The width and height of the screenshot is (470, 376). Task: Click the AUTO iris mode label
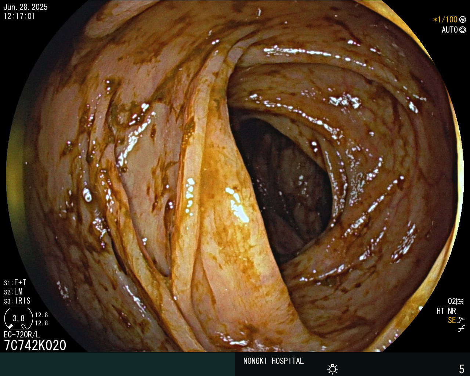click(x=450, y=30)
